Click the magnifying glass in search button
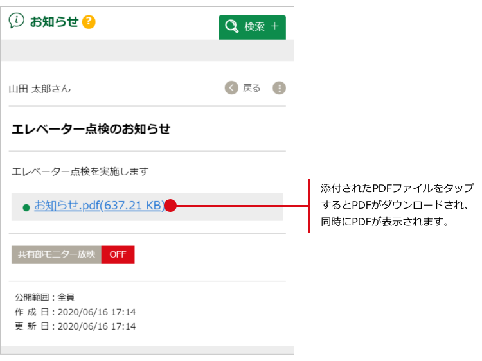The image size is (482, 361). click(x=231, y=27)
